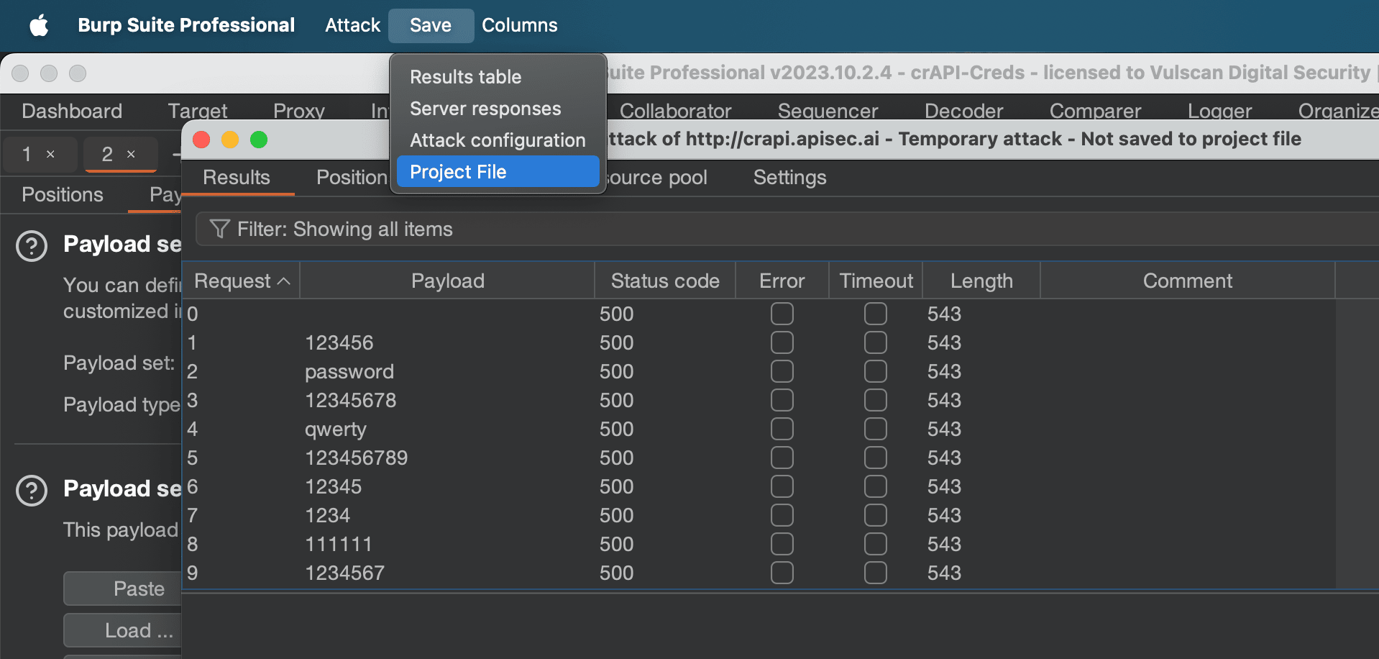
Task: Close the attack window with red button
Action: tap(201, 140)
